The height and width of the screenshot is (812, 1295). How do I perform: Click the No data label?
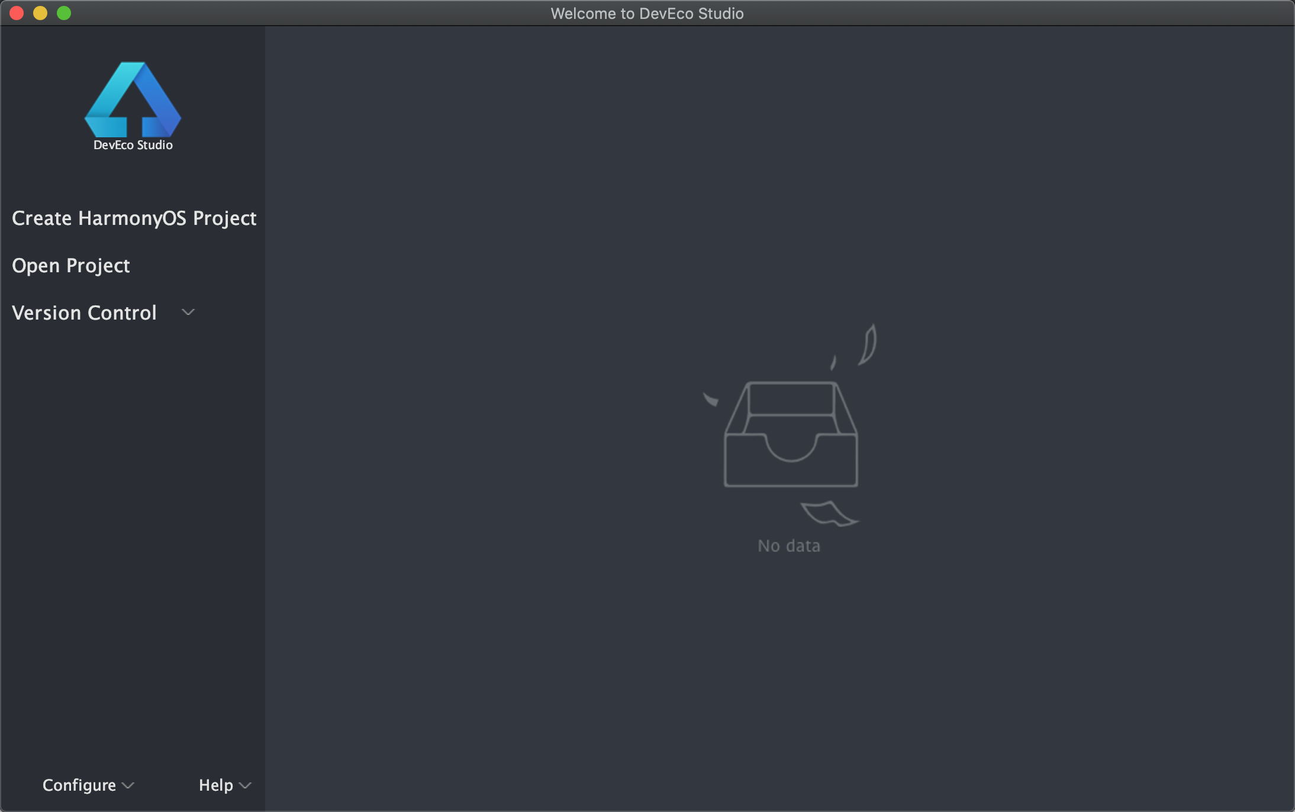pyautogui.click(x=789, y=546)
